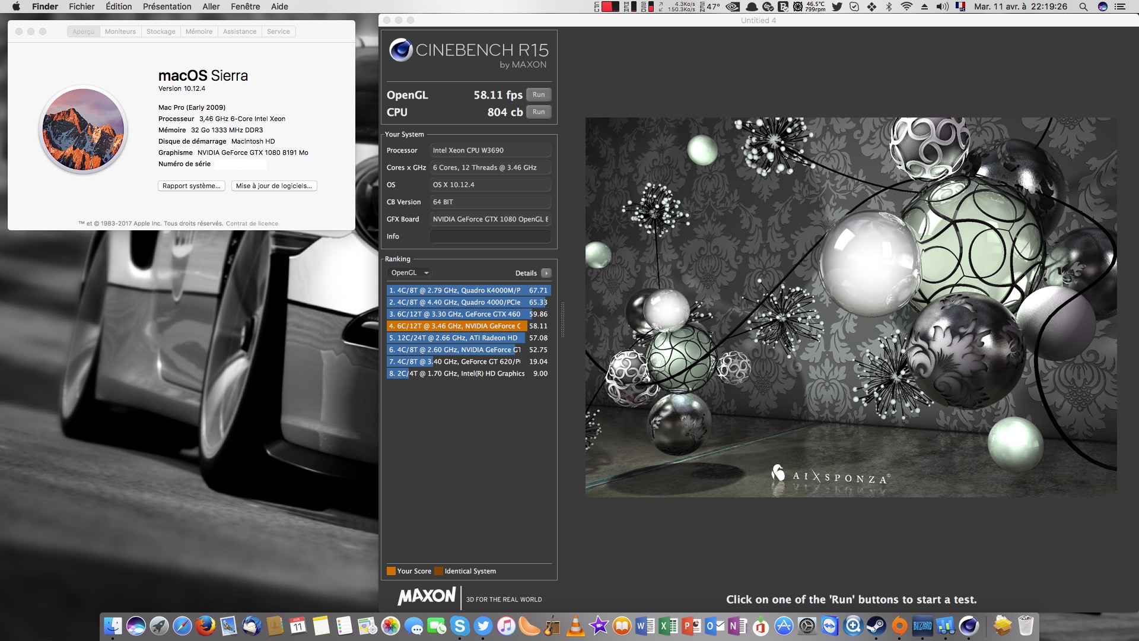
Task: Launch Firefox from the Dock
Action: click(205, 626)
